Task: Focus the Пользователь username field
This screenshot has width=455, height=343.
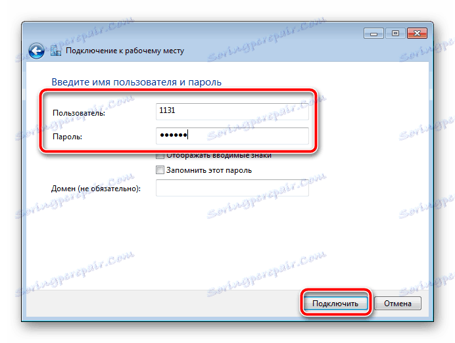Action: (232, 112)
